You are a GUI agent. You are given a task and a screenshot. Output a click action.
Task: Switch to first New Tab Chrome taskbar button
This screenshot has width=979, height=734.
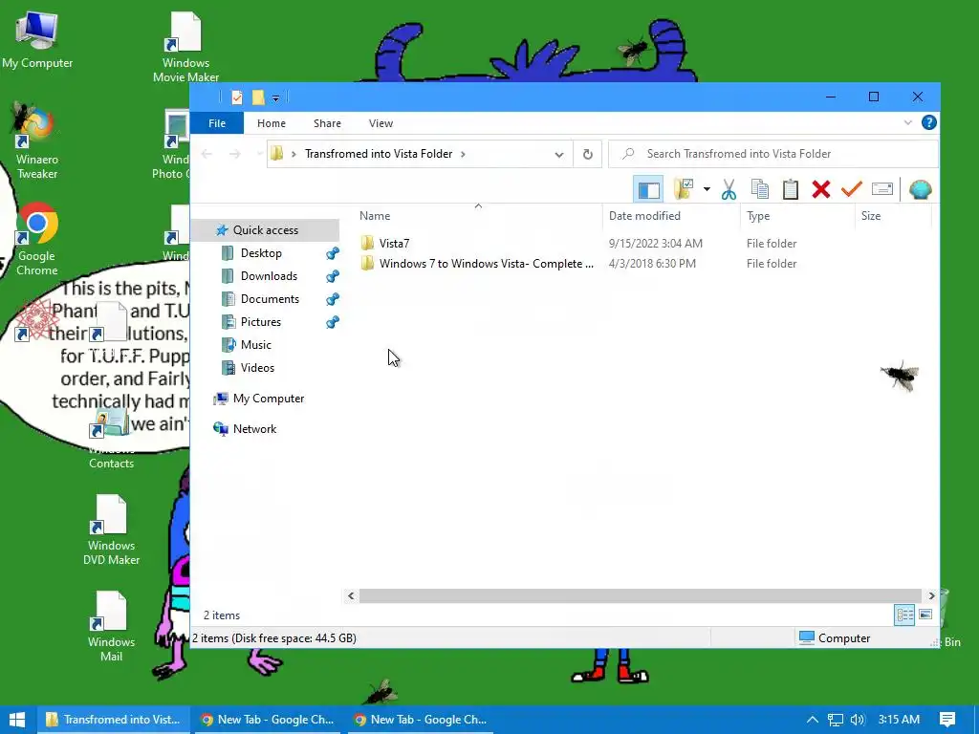(x=267, y=720)
